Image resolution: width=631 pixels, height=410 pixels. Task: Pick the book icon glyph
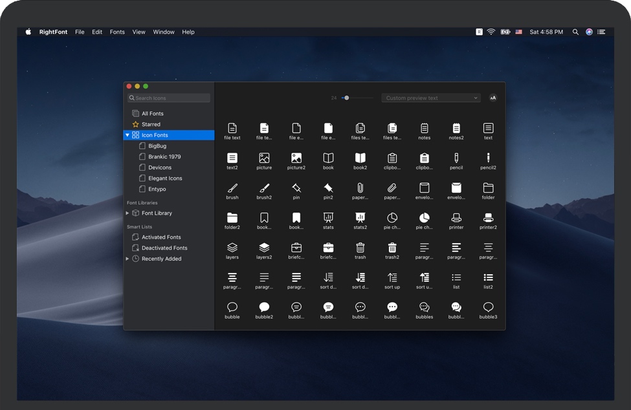[x=328, y=158]
